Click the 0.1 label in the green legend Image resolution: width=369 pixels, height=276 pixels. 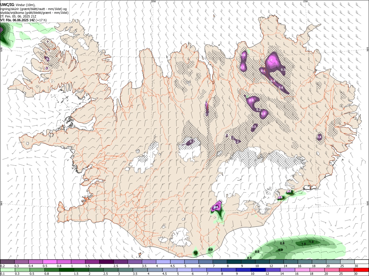pyautogui.click(x=2, y=274)
